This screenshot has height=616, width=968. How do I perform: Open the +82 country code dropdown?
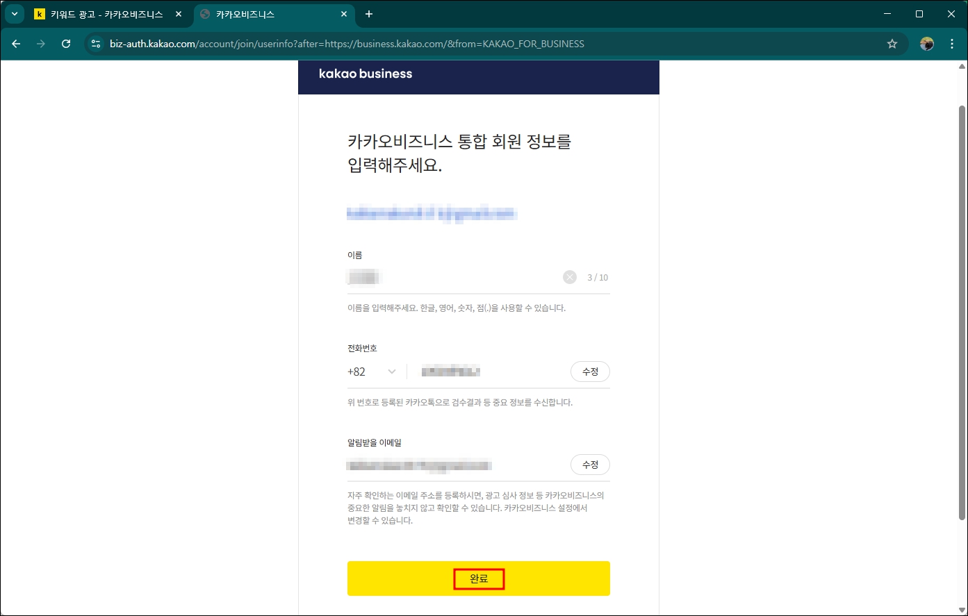pos(373,372)
